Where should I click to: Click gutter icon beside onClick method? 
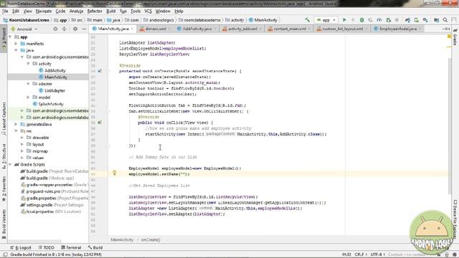100,123
